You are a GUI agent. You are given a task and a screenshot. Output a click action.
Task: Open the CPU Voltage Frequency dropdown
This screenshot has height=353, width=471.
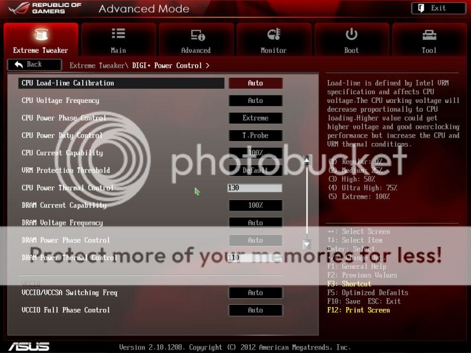(256, 101)
